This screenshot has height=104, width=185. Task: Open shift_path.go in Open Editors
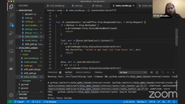tap(31, 44)
